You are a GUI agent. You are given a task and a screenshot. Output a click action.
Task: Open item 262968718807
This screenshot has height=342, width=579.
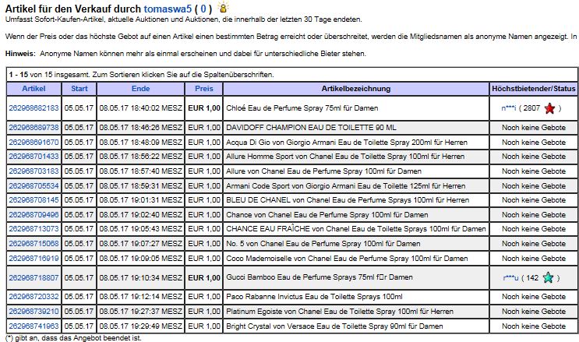tap(34, 277)
